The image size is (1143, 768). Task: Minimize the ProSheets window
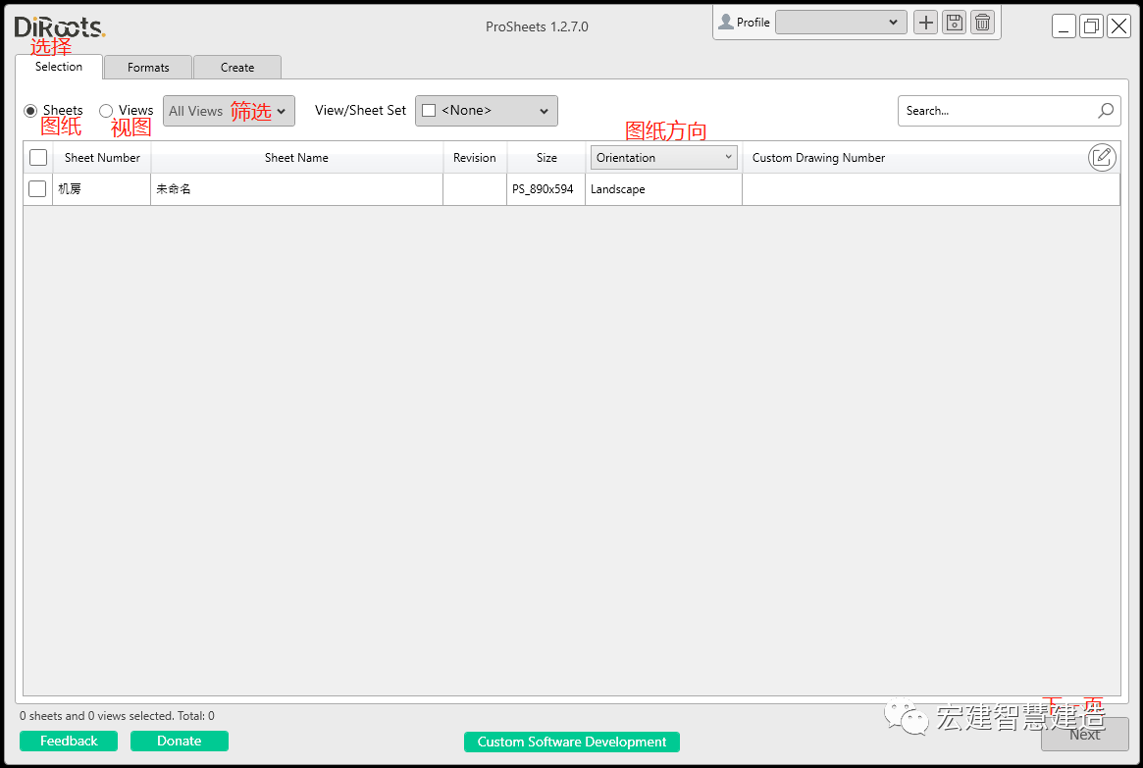(x=1064, y=26)
